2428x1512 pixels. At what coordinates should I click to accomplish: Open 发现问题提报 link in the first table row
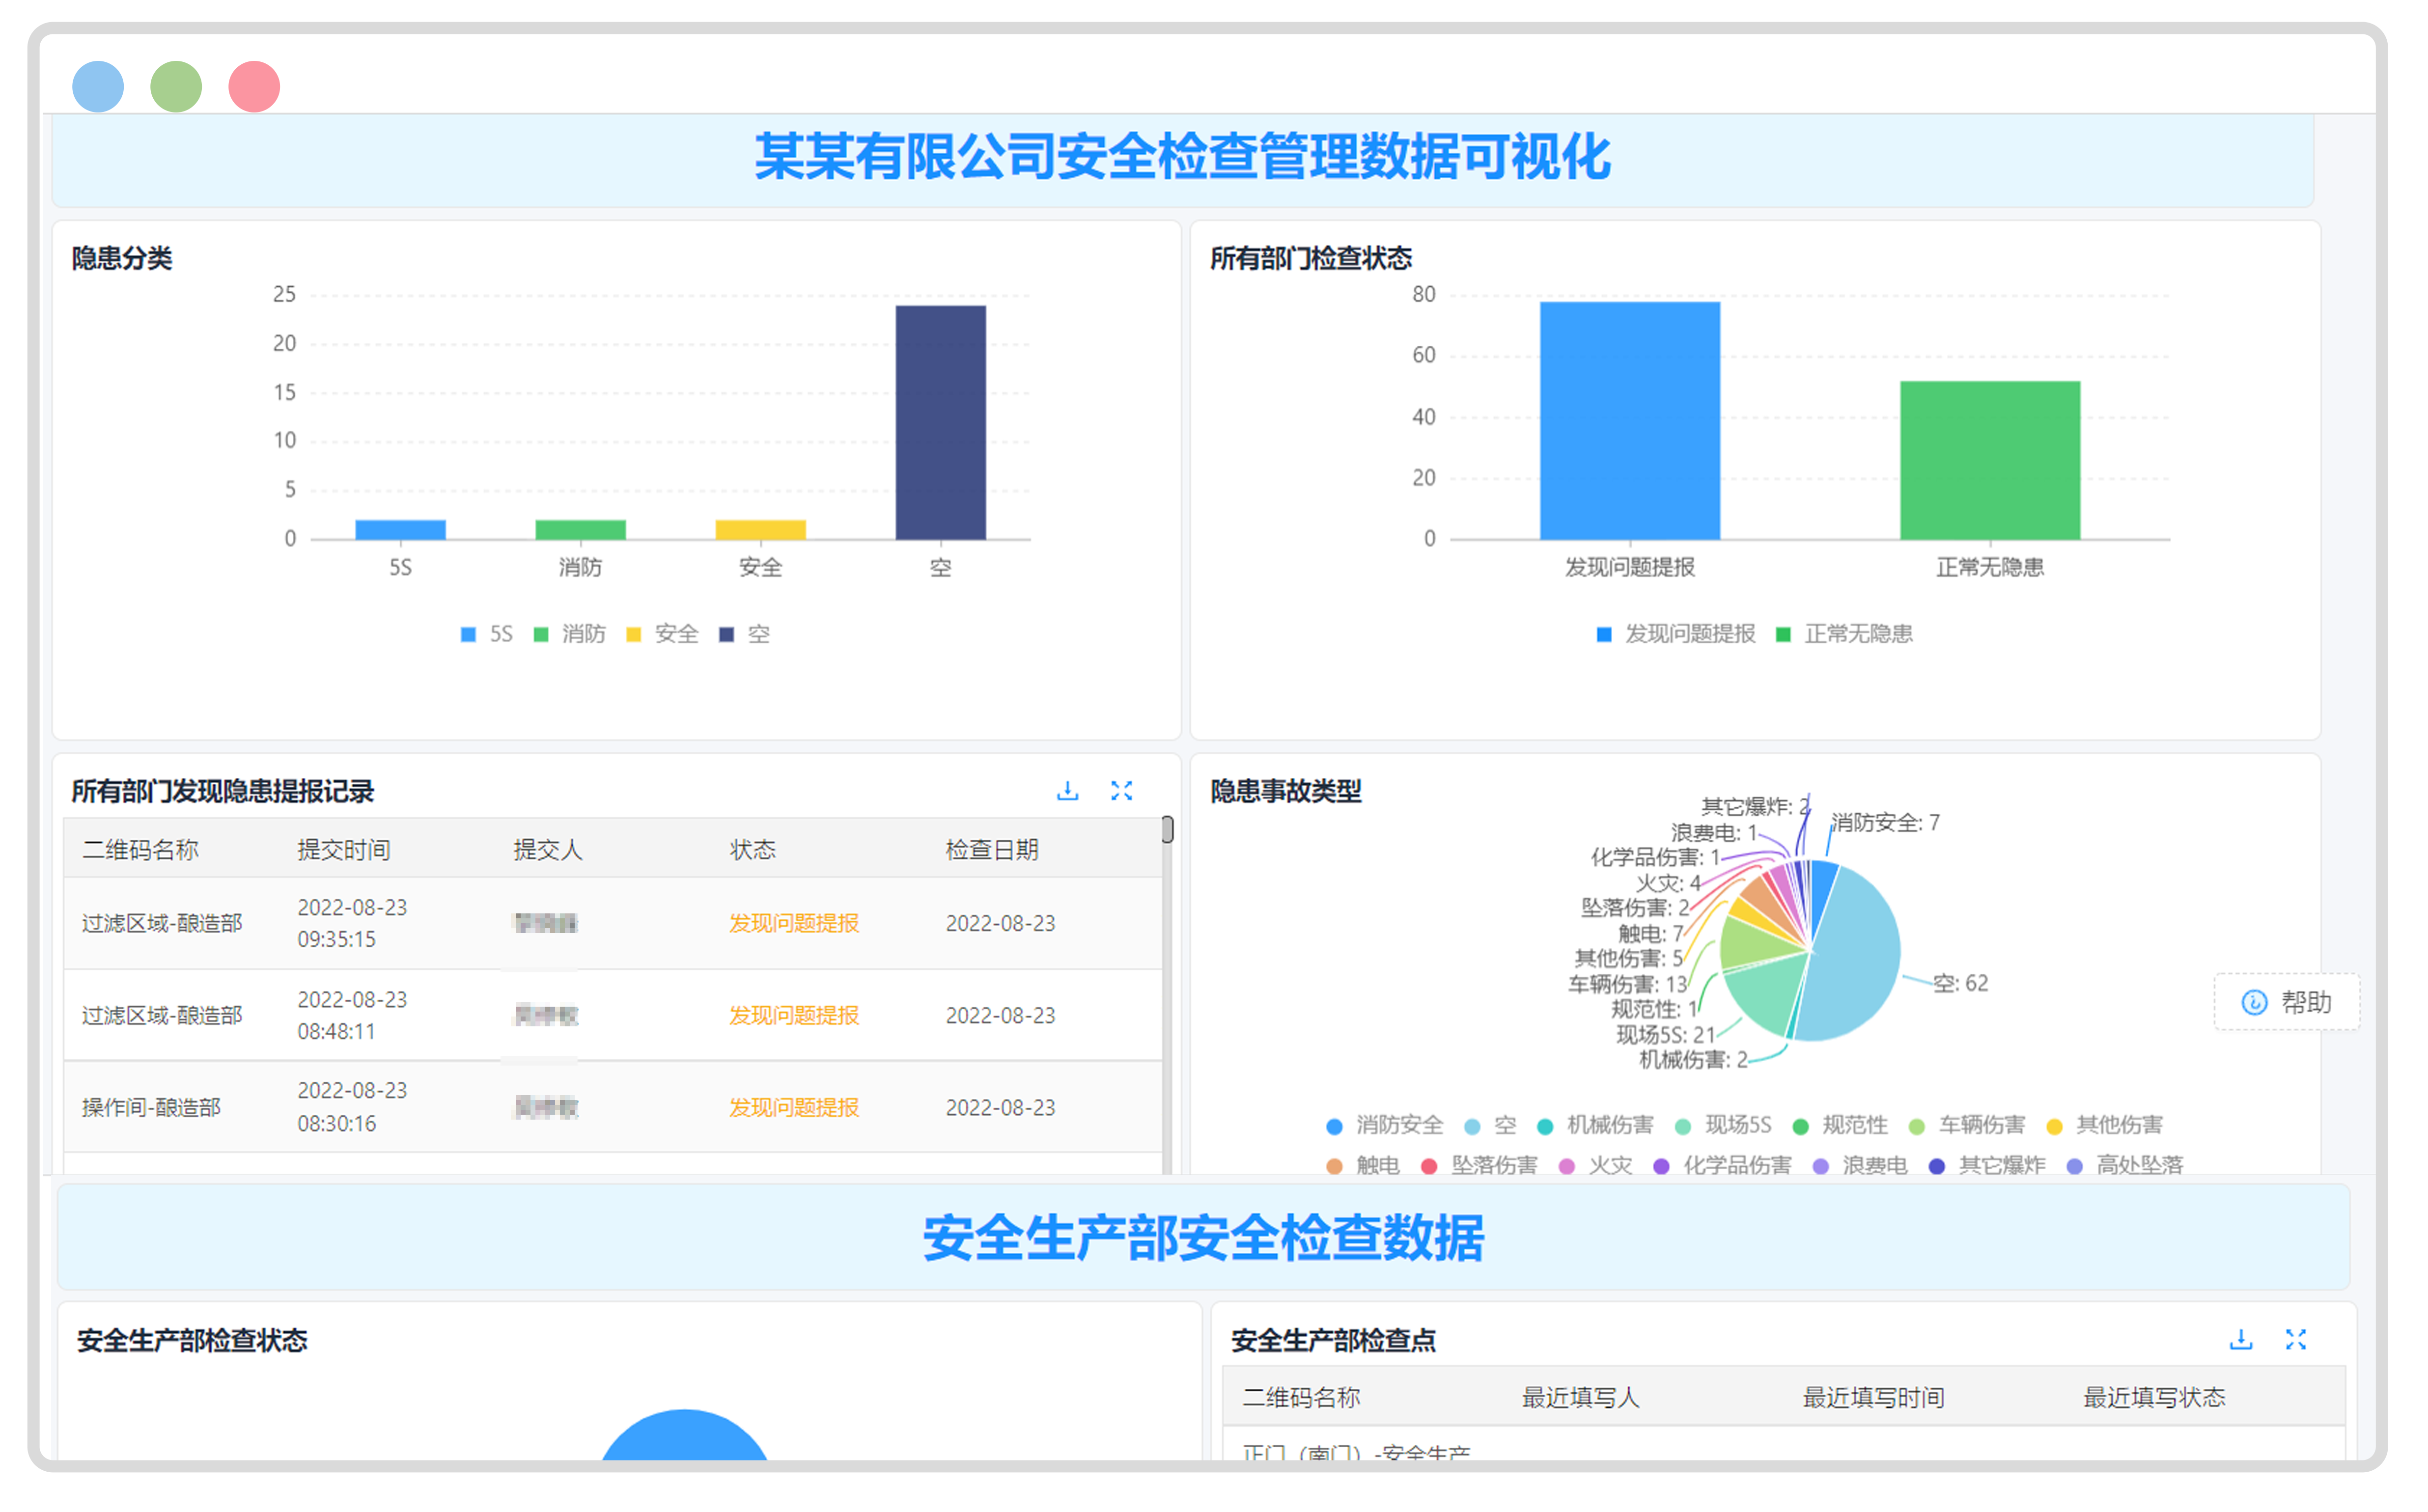[793, 923]
